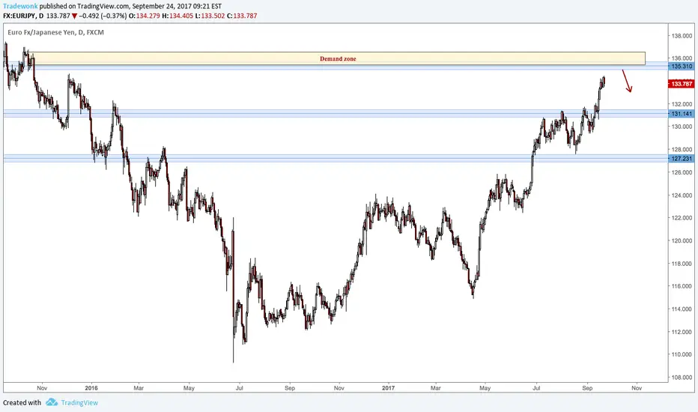
Task: Click the TradingView cloud logo icon
Action: pyautogui.click(x=52, y=402)
